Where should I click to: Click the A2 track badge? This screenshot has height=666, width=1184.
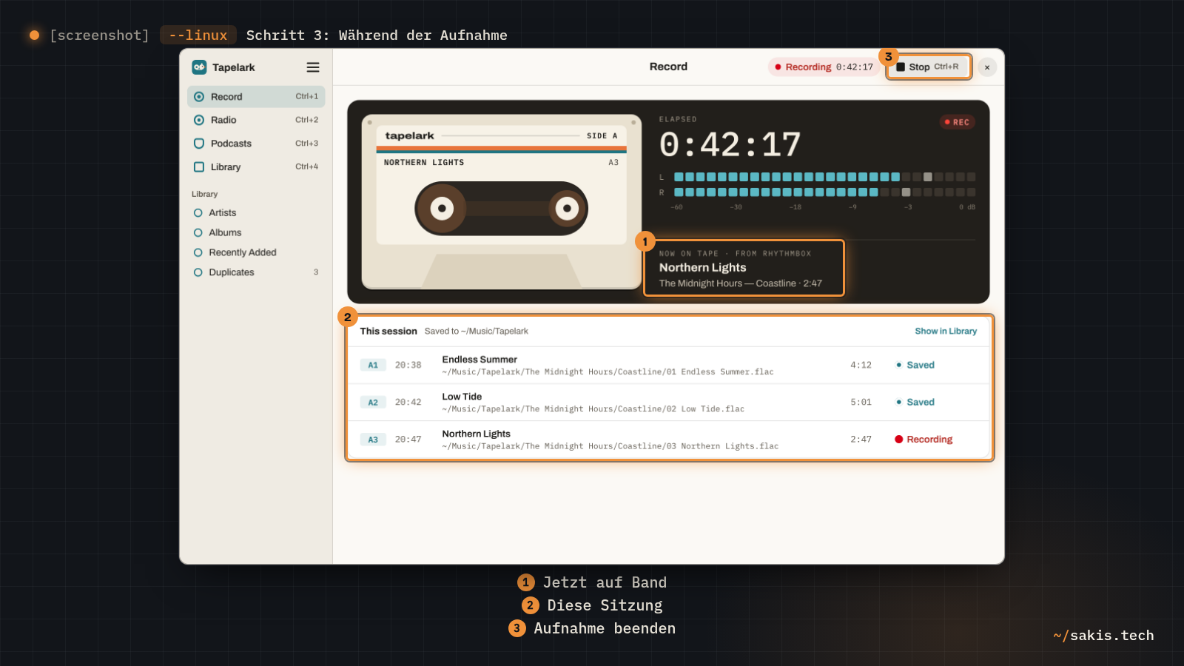(373, 403)
